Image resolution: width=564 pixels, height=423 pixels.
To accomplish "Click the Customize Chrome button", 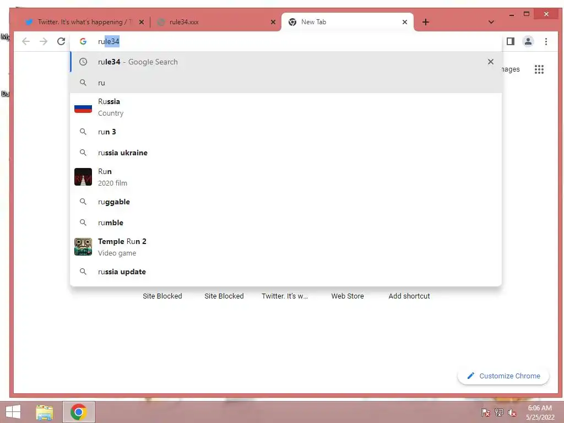I will pos(503,376).
